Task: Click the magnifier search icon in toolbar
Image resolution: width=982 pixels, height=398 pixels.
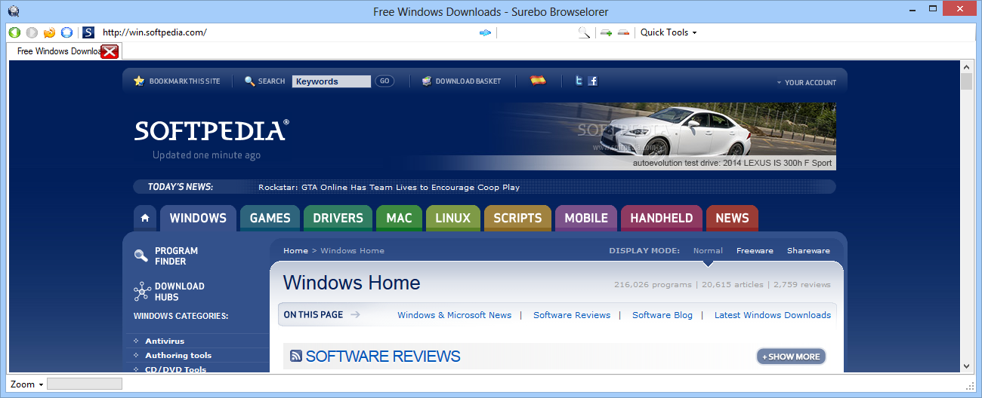Action: [584, 32]
